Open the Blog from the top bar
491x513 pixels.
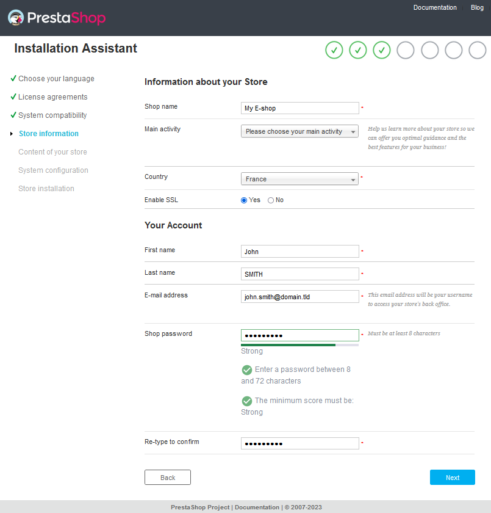tap(477, 7)
